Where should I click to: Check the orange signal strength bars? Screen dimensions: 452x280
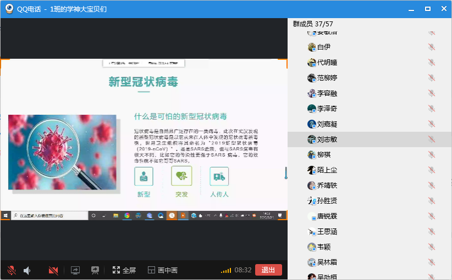(x=226, y=270)
